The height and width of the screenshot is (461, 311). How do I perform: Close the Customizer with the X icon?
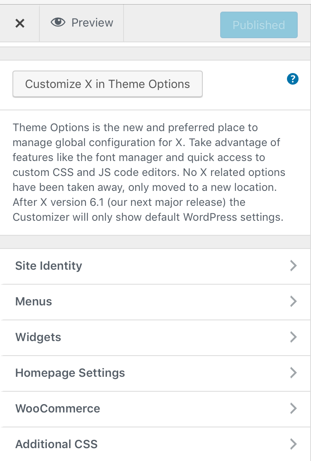click(19, 23)
